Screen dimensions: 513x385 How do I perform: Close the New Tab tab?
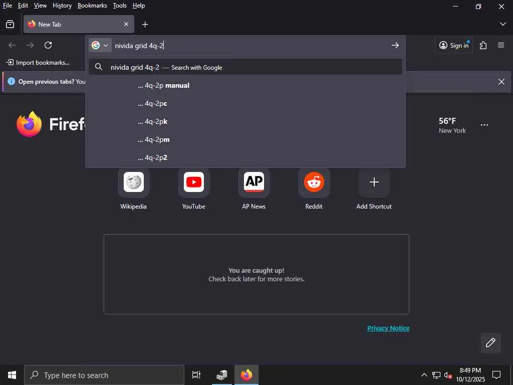tap(126, 24)
